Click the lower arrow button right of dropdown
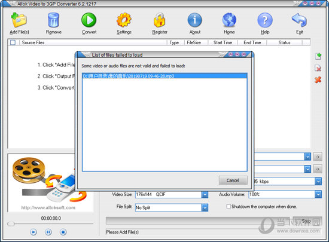The width and height of the screenshot is (329, 242). (318, 169)
